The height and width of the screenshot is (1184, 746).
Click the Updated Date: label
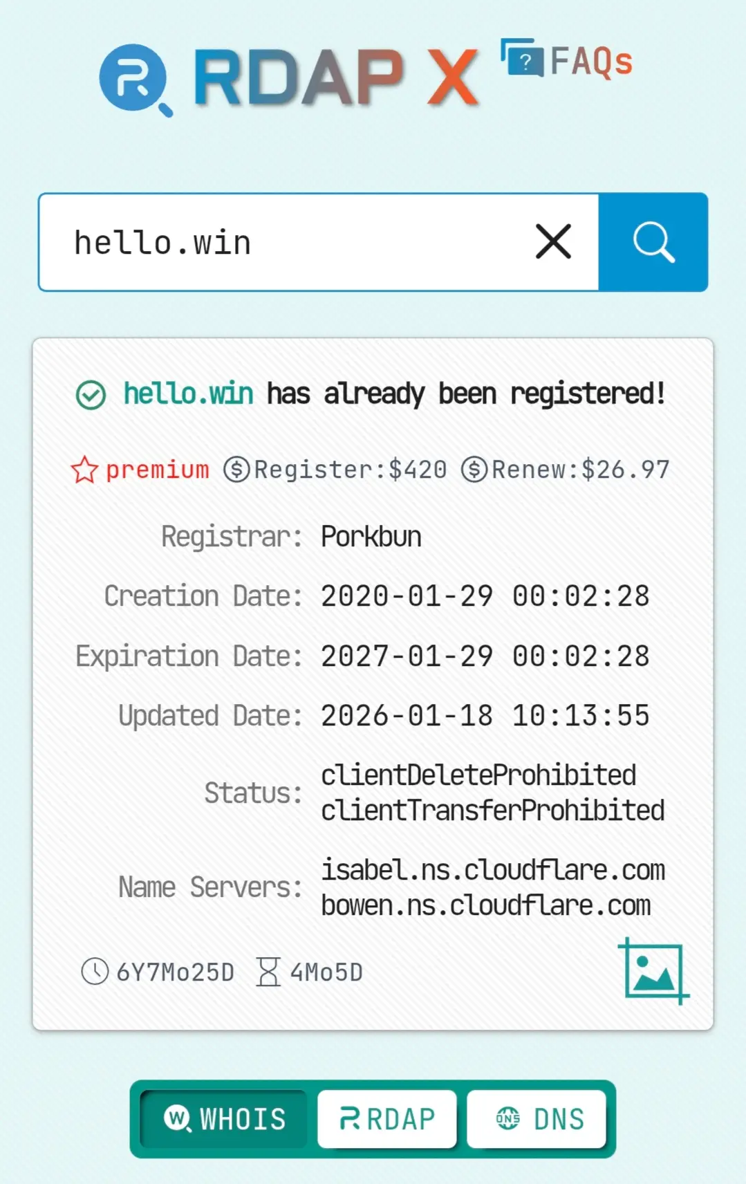[x=210, y=716]
